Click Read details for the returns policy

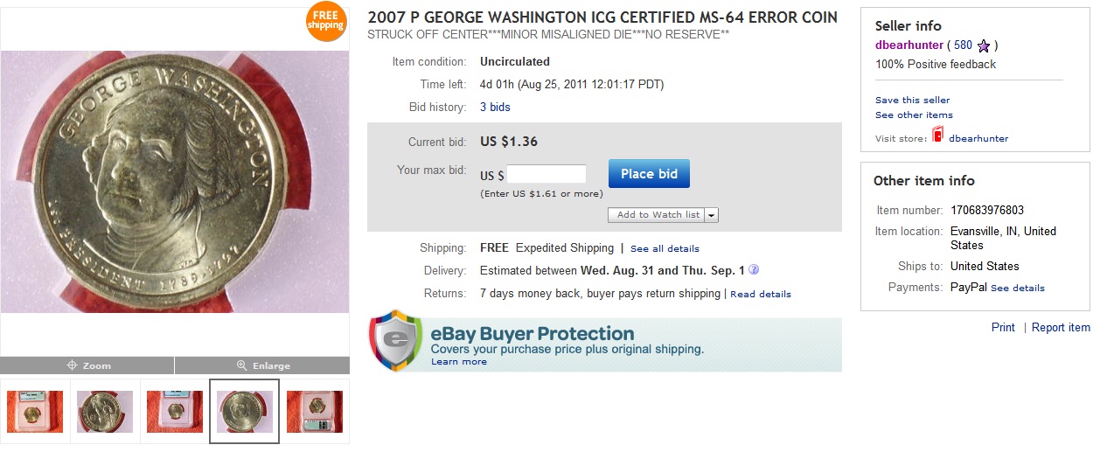(x=760, y=295)
